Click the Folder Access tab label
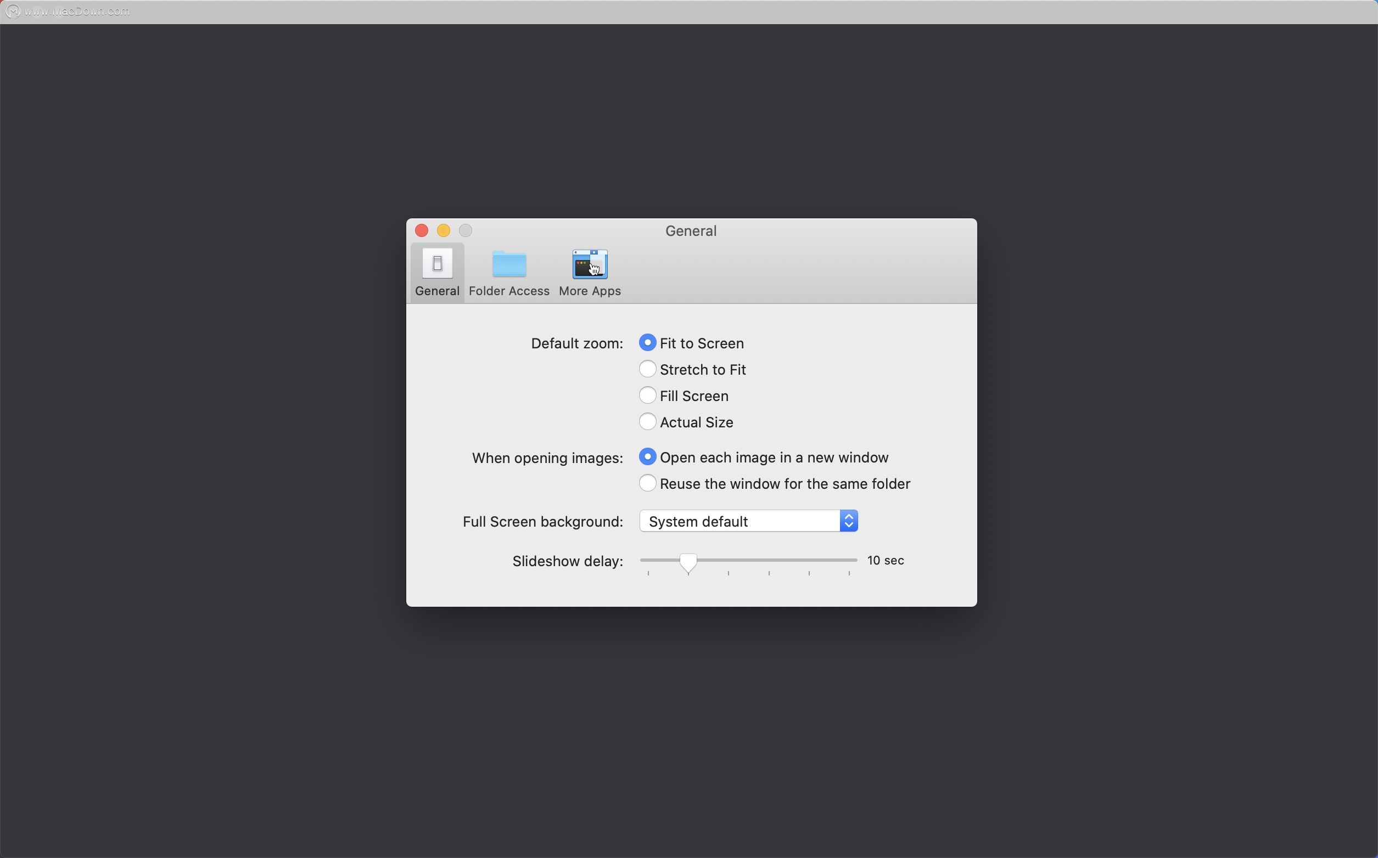This screenshot has height=858, width=1378. pos(509,291)
